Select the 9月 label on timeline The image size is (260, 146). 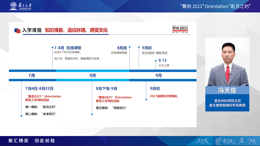pos(159,75)
